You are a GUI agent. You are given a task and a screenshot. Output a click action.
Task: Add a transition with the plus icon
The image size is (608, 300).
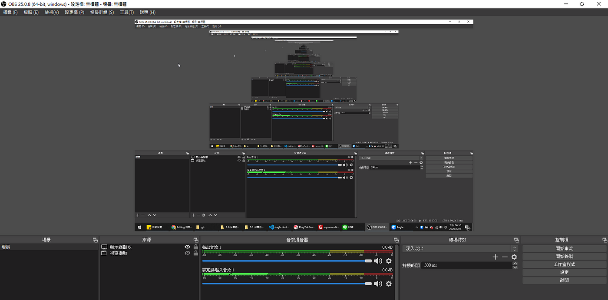tap(495, 257)
